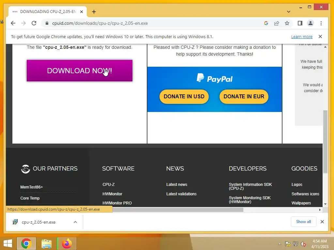Reload the current page

(x=34, y=23)
